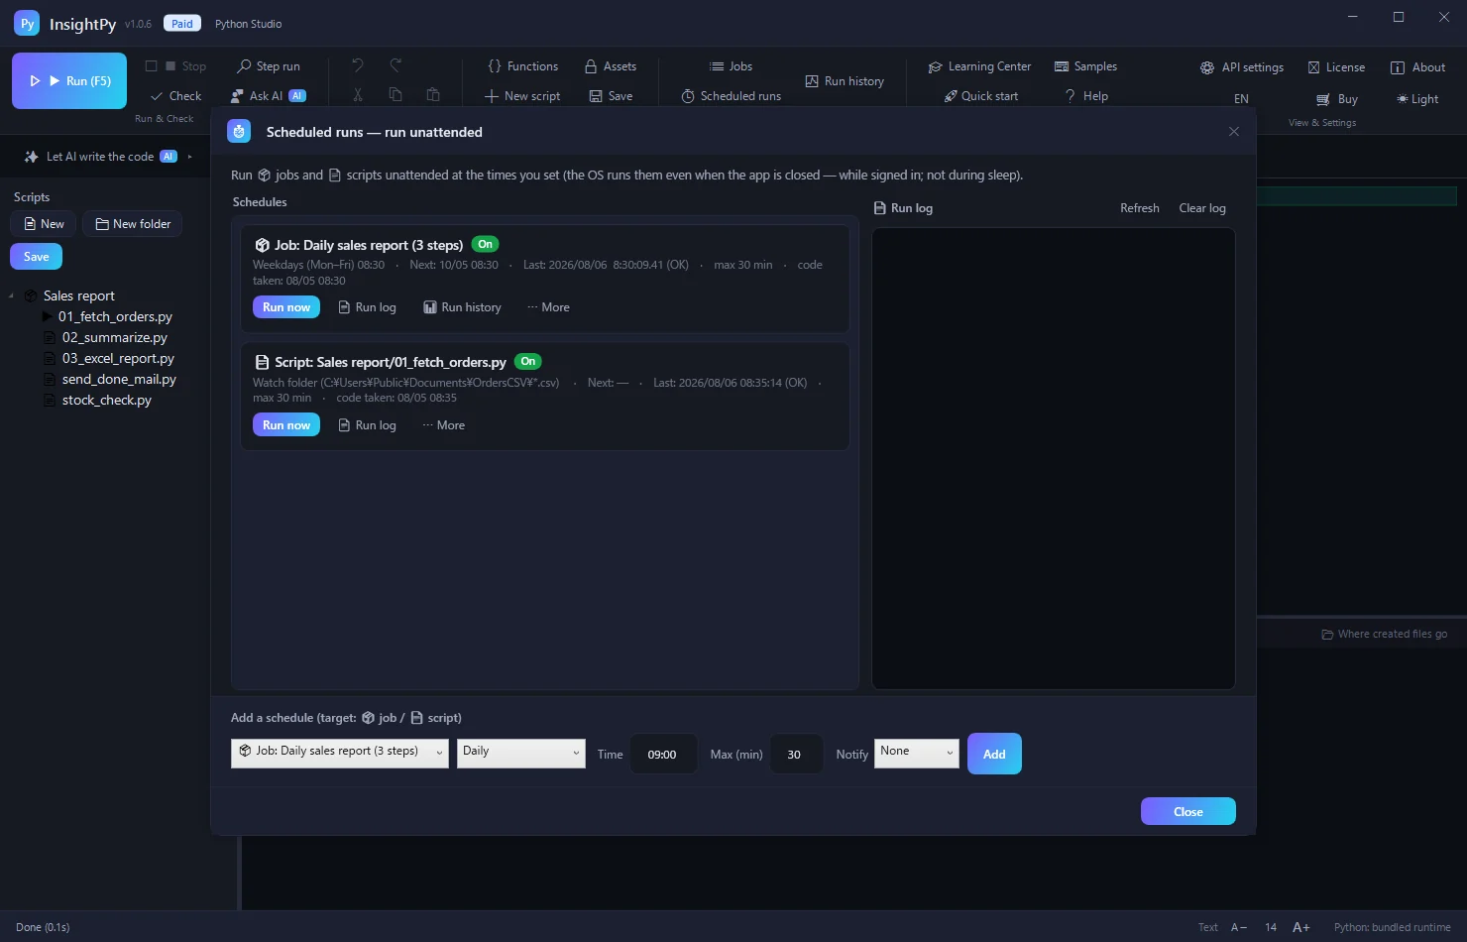Open the Assets panel

(611, 66)
